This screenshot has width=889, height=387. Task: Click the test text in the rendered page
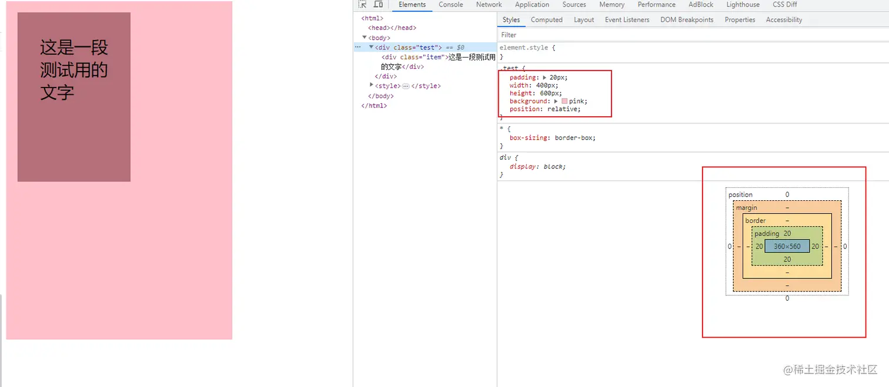coord(74,70)
